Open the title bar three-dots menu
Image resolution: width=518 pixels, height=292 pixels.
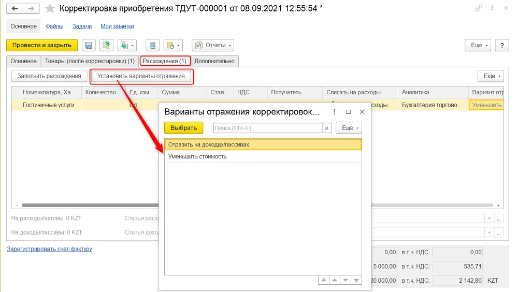click(492, 8)
